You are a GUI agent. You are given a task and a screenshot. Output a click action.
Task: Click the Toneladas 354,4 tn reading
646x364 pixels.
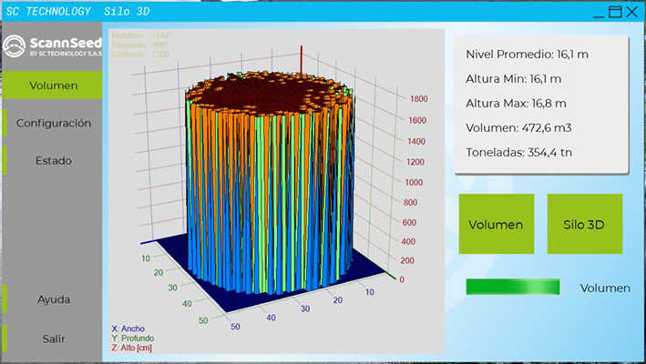pos(522,153)
